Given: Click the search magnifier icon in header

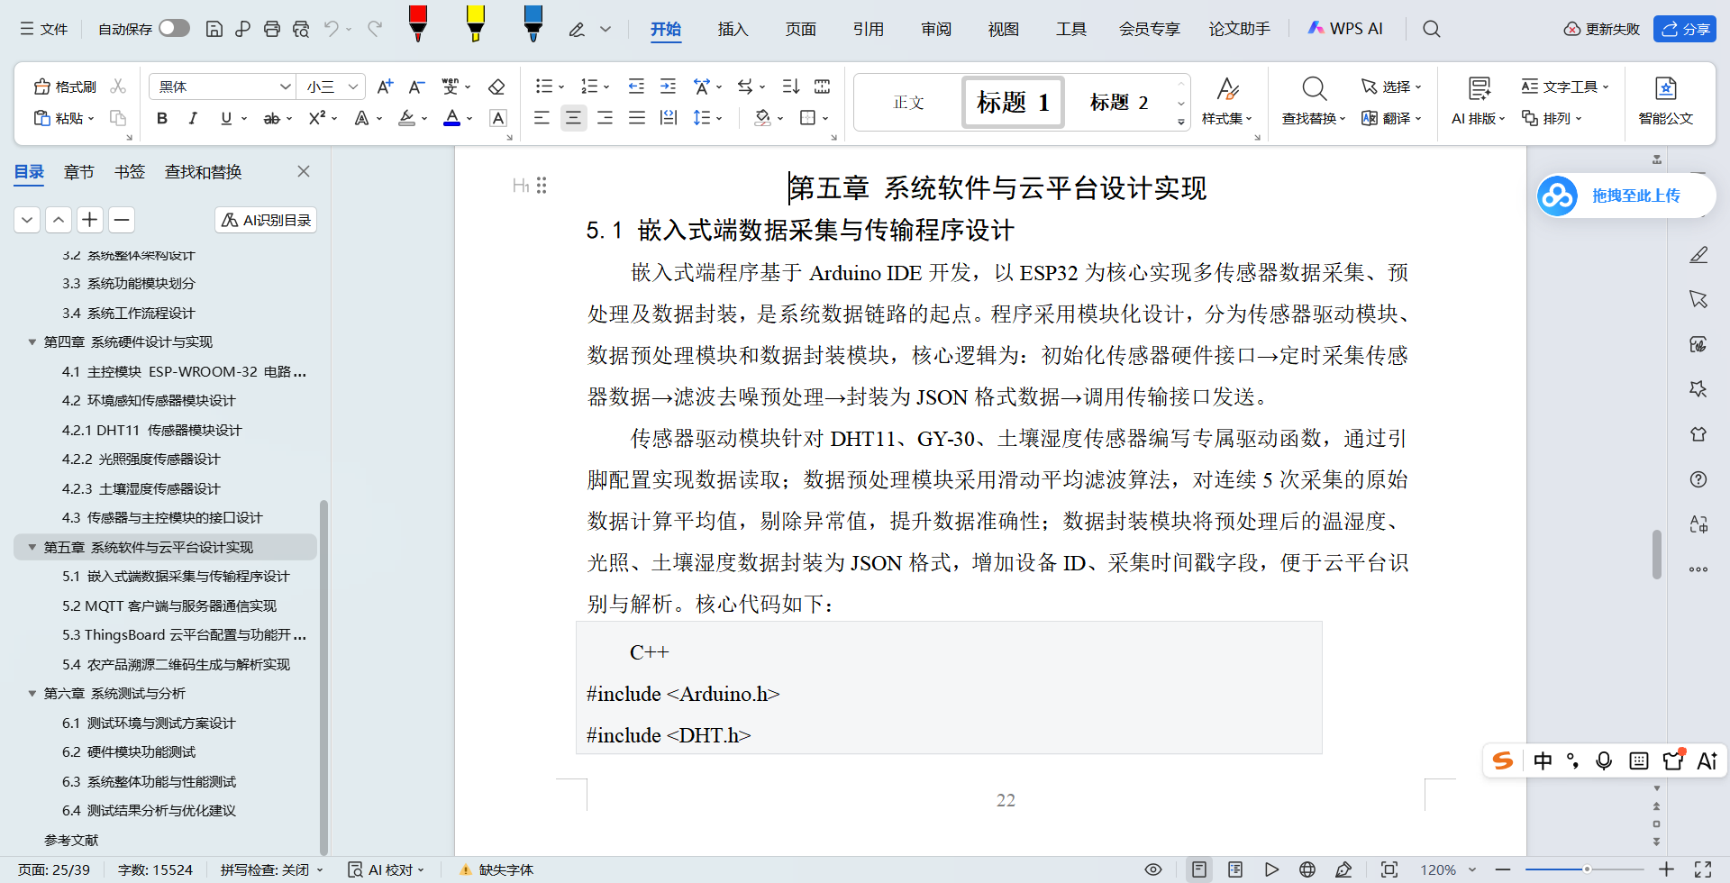Looking at the screenshot, I should pos(1431,29).
